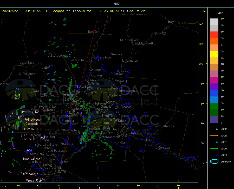Select the red 65 dBZ color swatch

click(x=214, y=35)
